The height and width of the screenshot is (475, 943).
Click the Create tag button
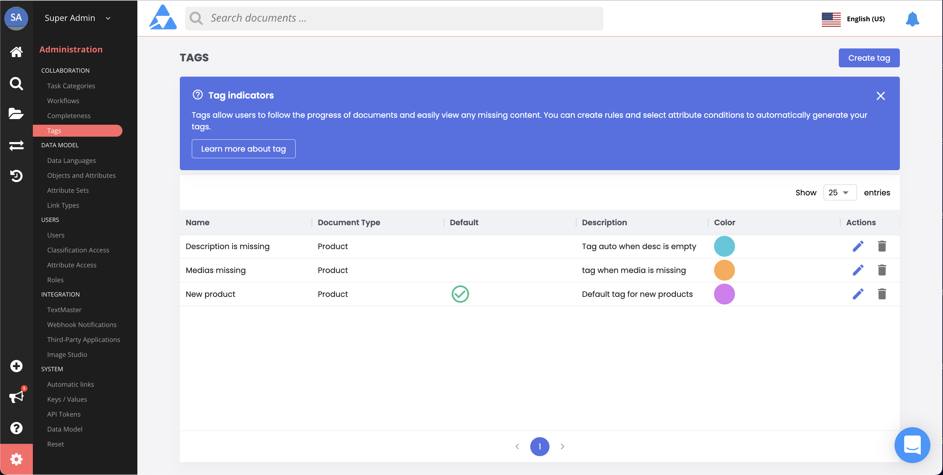869,58
